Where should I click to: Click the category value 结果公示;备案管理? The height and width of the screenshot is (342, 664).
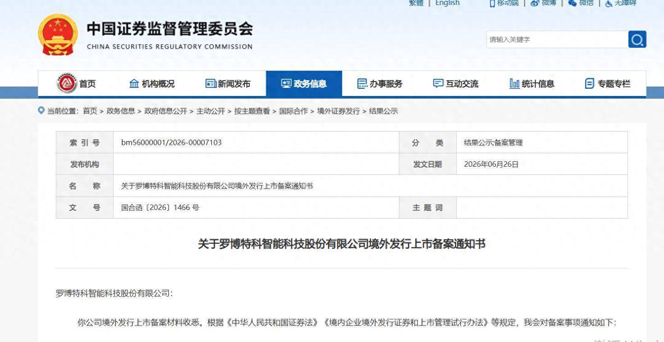coord(493,142)
